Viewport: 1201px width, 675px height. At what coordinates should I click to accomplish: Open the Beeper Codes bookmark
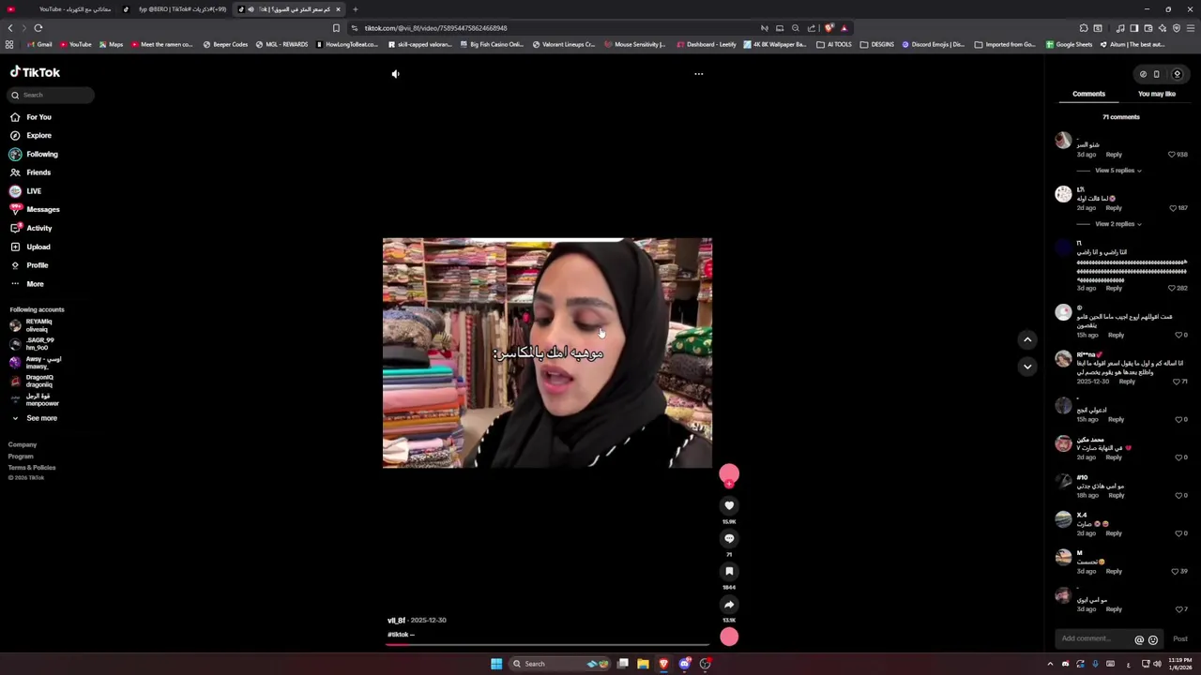coord(225,44)
